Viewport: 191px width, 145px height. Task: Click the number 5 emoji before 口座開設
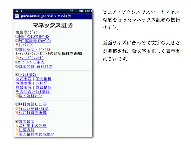click(x=17, y=66)
